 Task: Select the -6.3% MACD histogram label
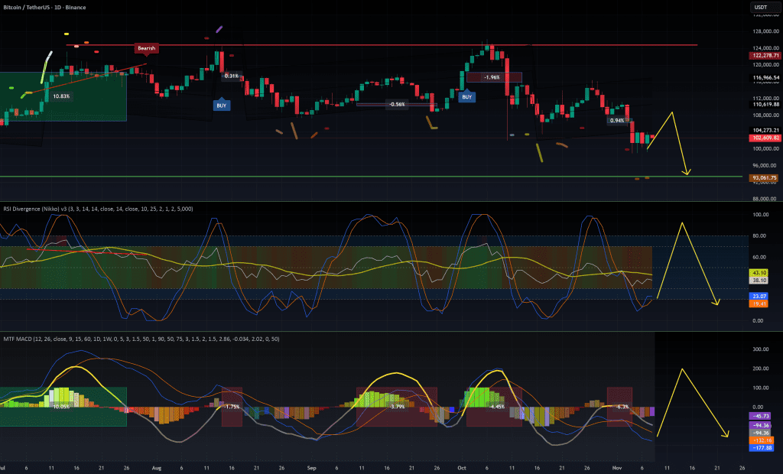pyautogui.click(x=622, y=407)
